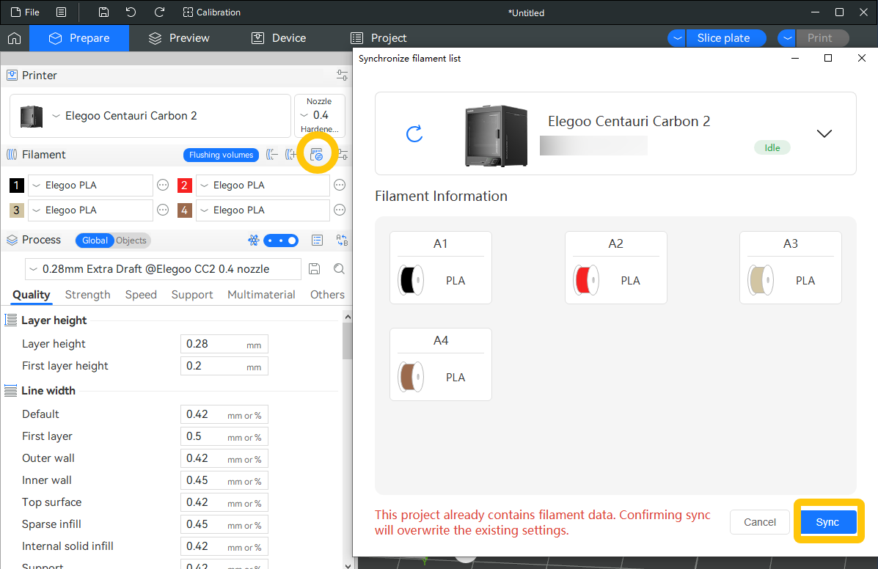This screenshot has height=569, width=878.
Task: Click filament 1 black color swatch
Action: 17,186
